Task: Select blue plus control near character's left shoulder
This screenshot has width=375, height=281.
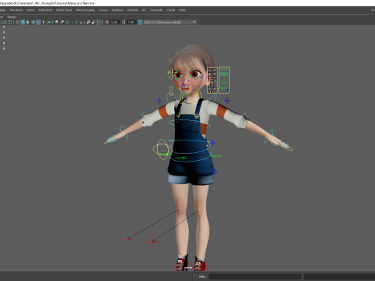Action: [x=227, y=101]
